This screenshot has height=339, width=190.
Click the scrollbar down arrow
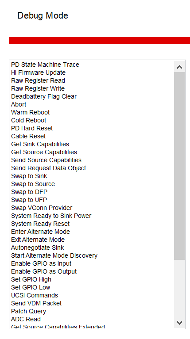tap(179, 323)
